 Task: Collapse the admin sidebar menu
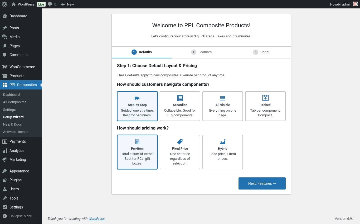point(21,216)
